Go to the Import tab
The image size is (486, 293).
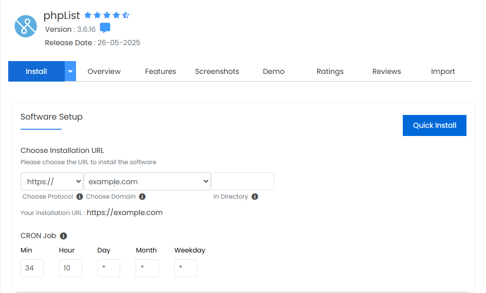443,71
